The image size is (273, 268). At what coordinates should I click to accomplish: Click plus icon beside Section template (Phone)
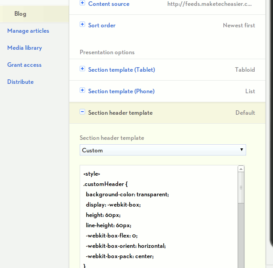point(82,91)
